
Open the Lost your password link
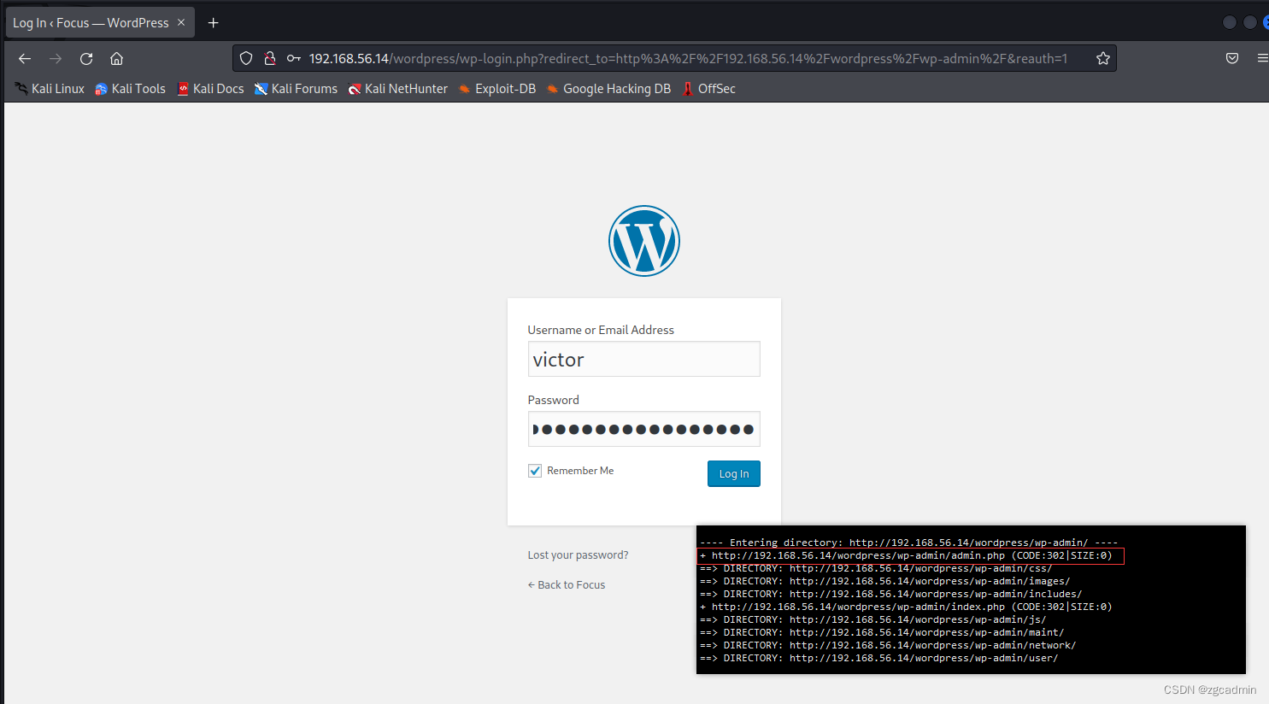(578, 555)
